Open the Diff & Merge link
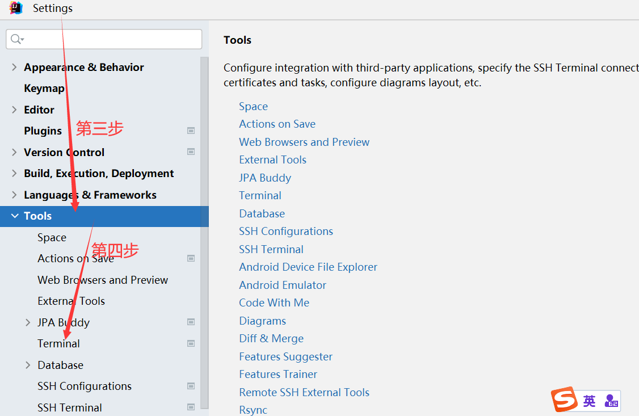Viewport: 639px width, 416px height. [271, 338]
